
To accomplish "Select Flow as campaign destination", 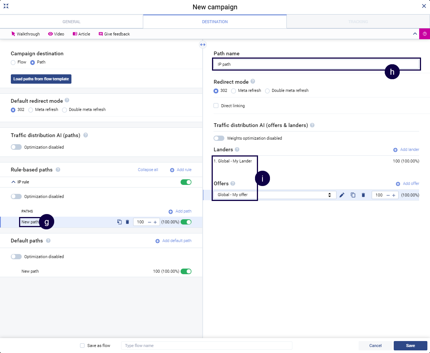I will [x=13, y=62].
